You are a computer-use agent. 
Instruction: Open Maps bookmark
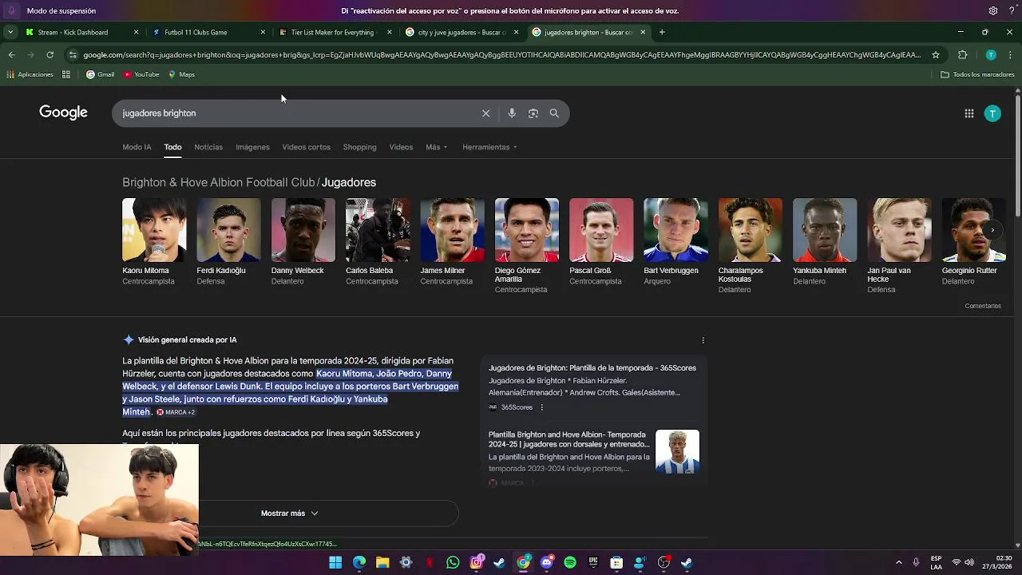181,74
